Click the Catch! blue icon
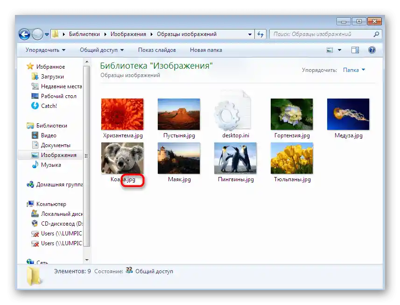 35,106
